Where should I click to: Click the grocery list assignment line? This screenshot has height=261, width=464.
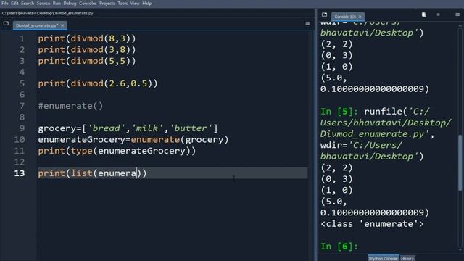(128, 128)
